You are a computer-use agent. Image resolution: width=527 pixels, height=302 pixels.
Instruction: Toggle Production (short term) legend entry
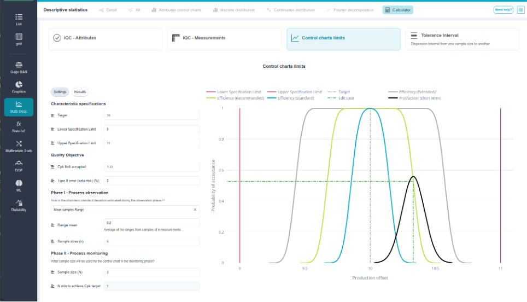[414, 98]
